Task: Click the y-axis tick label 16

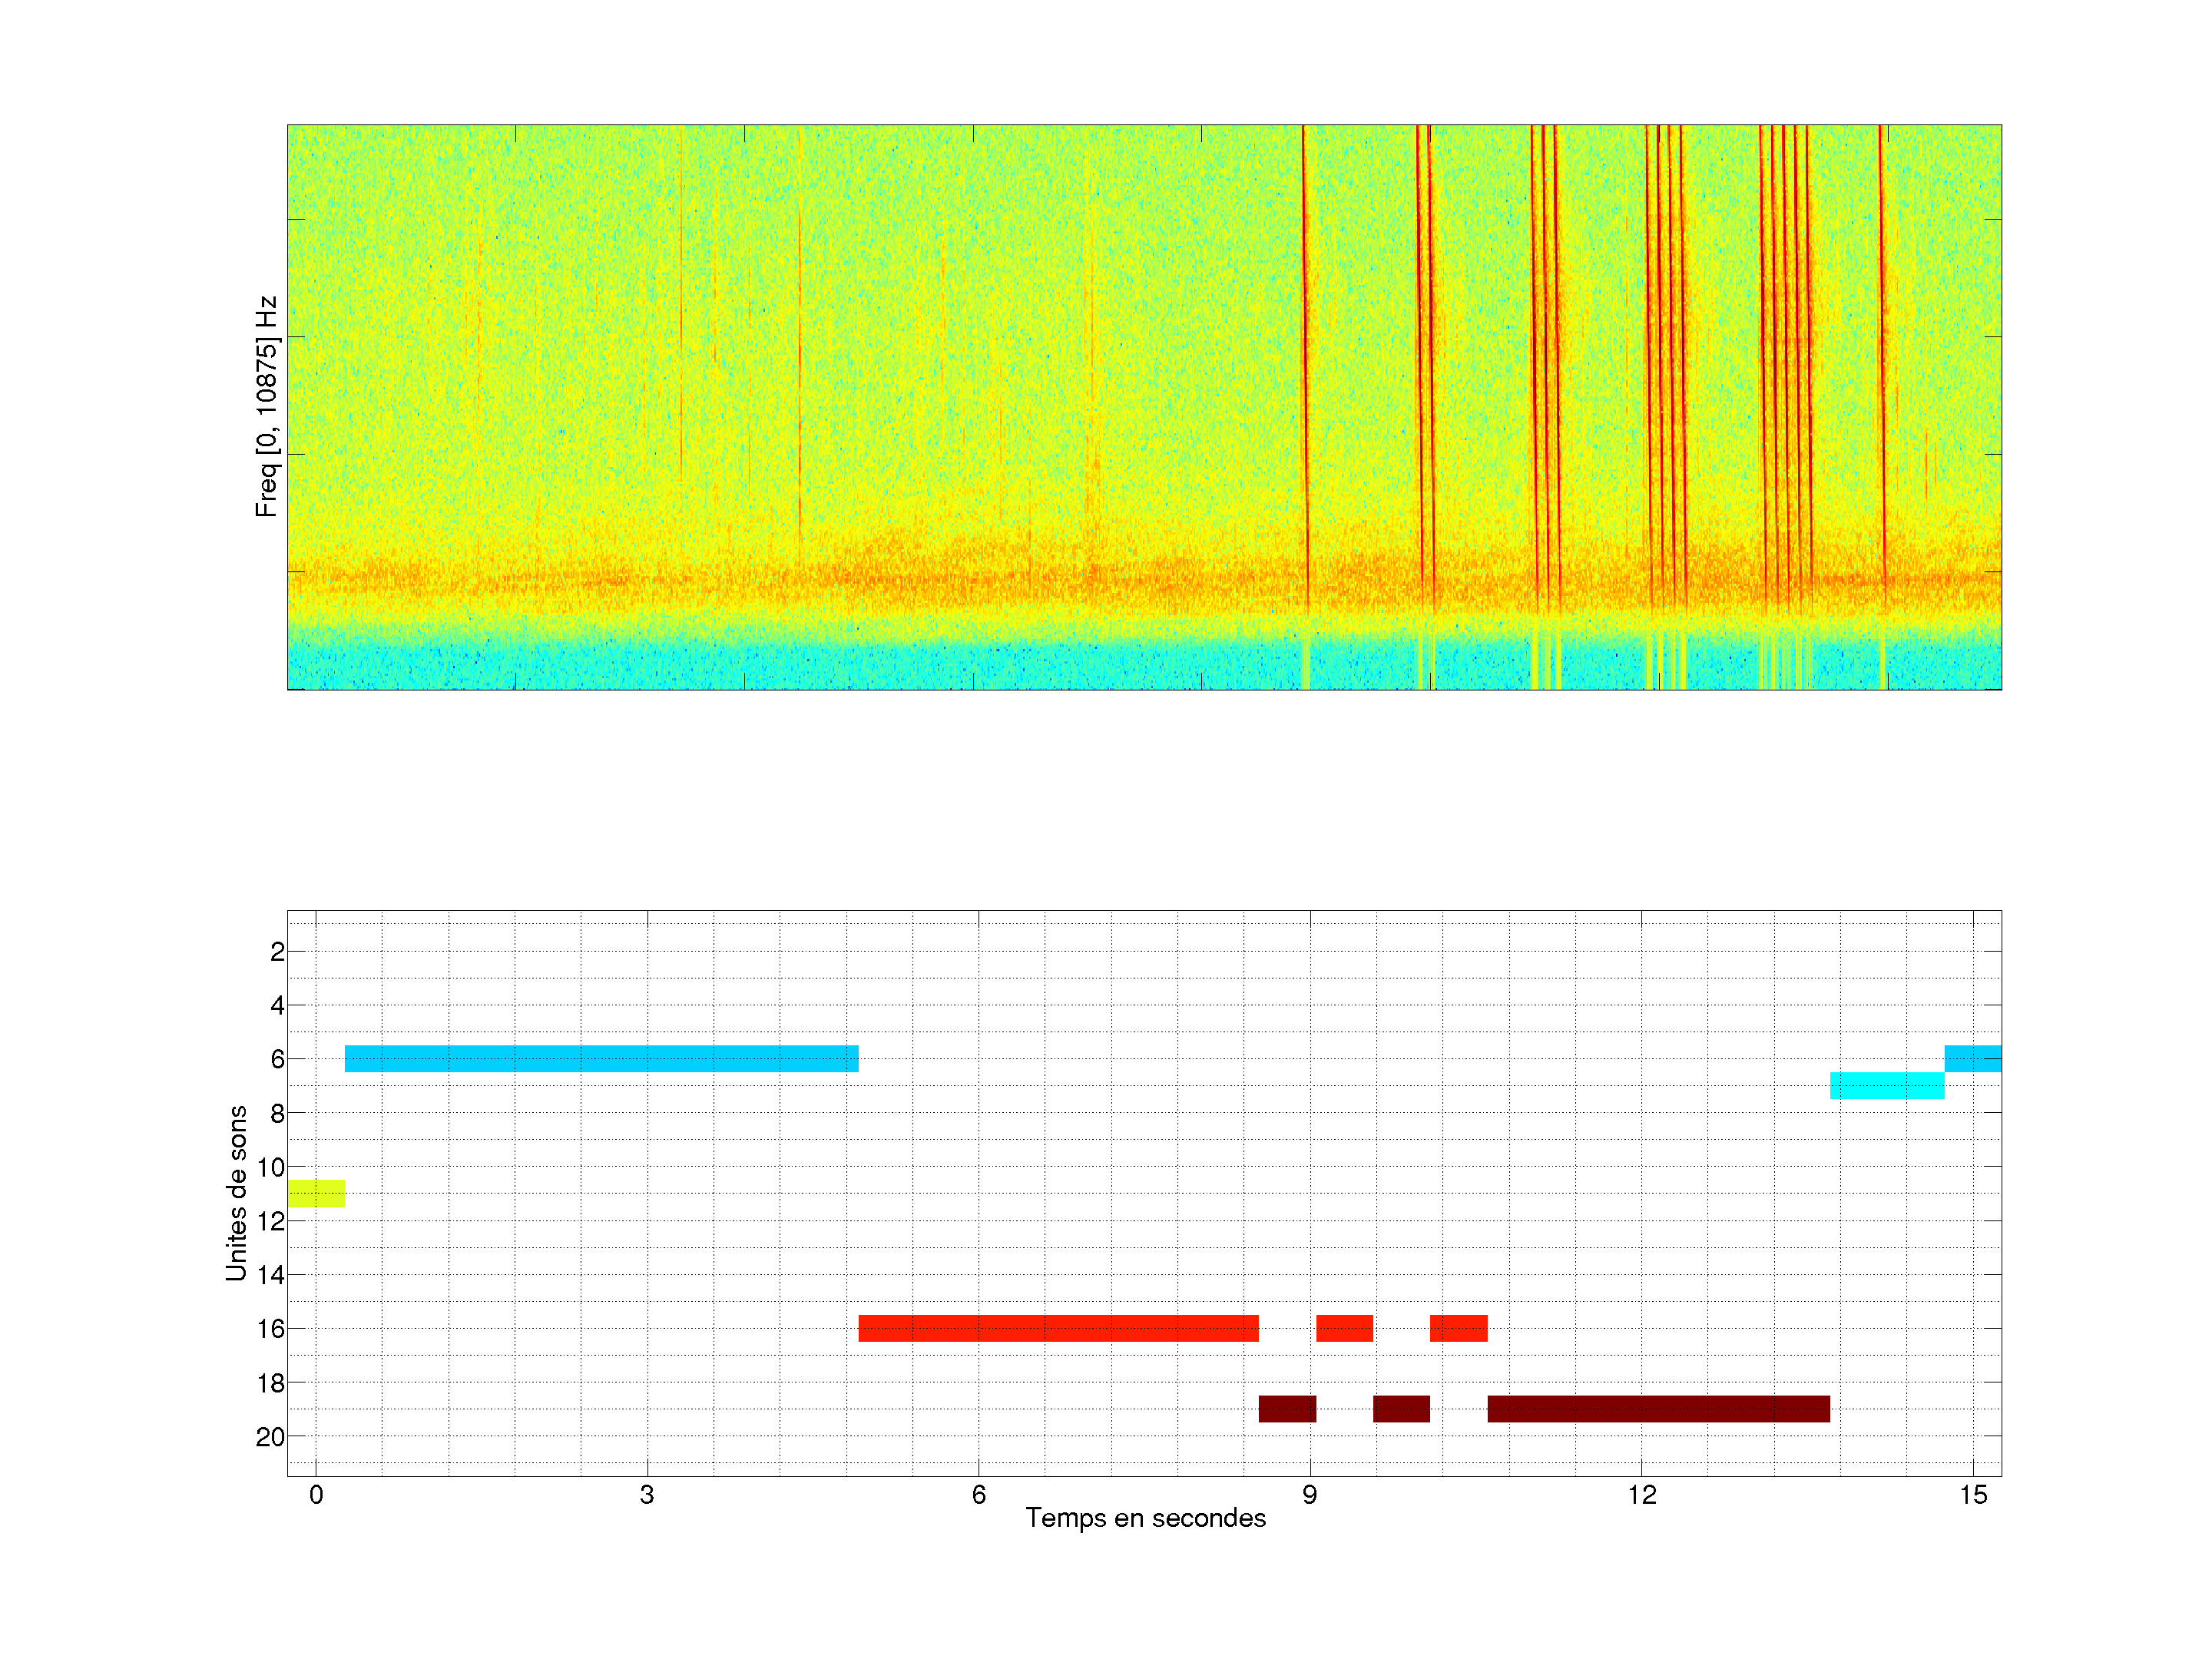Action: 270,1329
